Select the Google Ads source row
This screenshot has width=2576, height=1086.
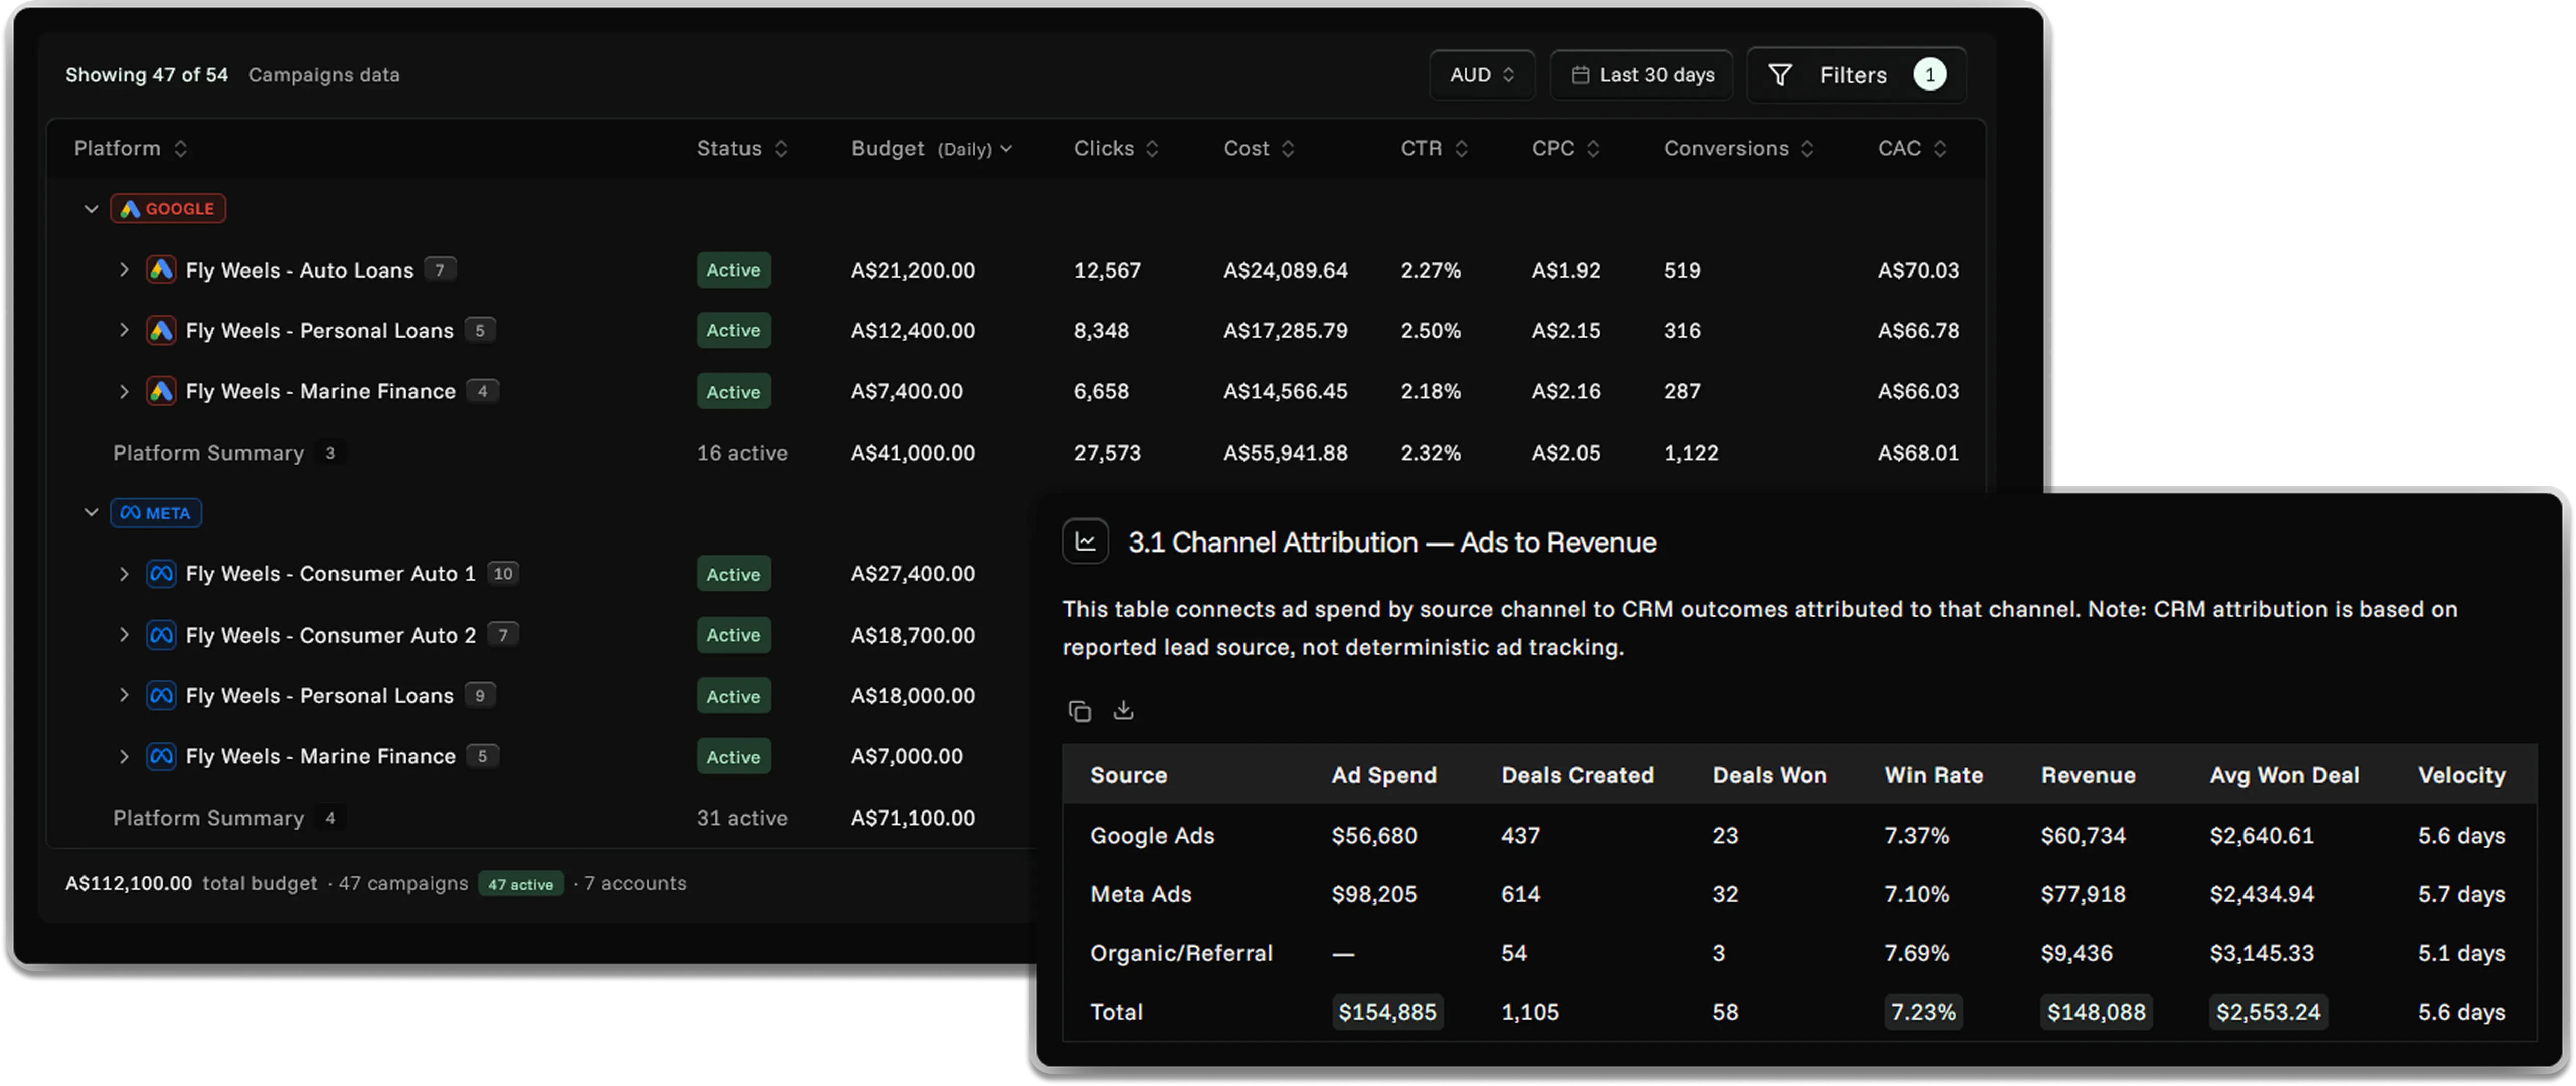(1799, 835)
